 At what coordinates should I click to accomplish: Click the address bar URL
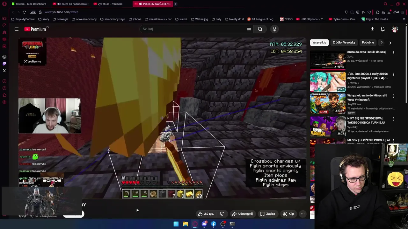click(x=62, y=12)
